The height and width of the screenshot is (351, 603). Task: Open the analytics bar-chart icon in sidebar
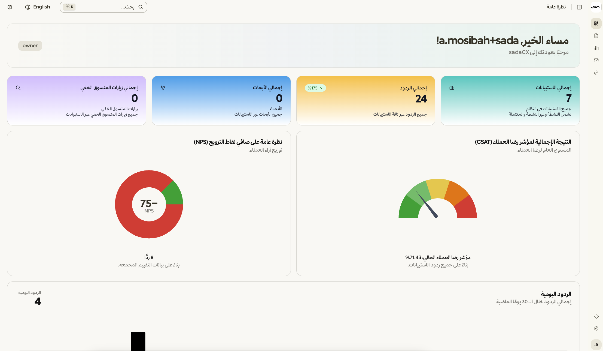pos(596,48)
